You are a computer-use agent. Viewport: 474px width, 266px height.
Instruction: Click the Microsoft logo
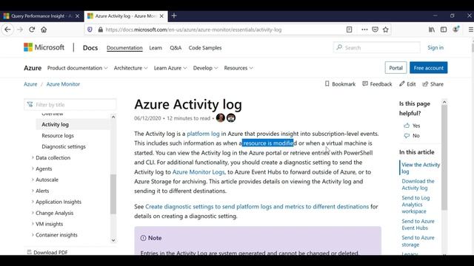[44, 47]
